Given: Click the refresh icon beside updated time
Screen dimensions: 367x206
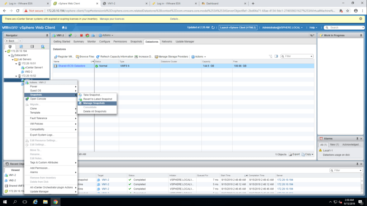Looking at the screenshot, I should click(x=213, y=28).
